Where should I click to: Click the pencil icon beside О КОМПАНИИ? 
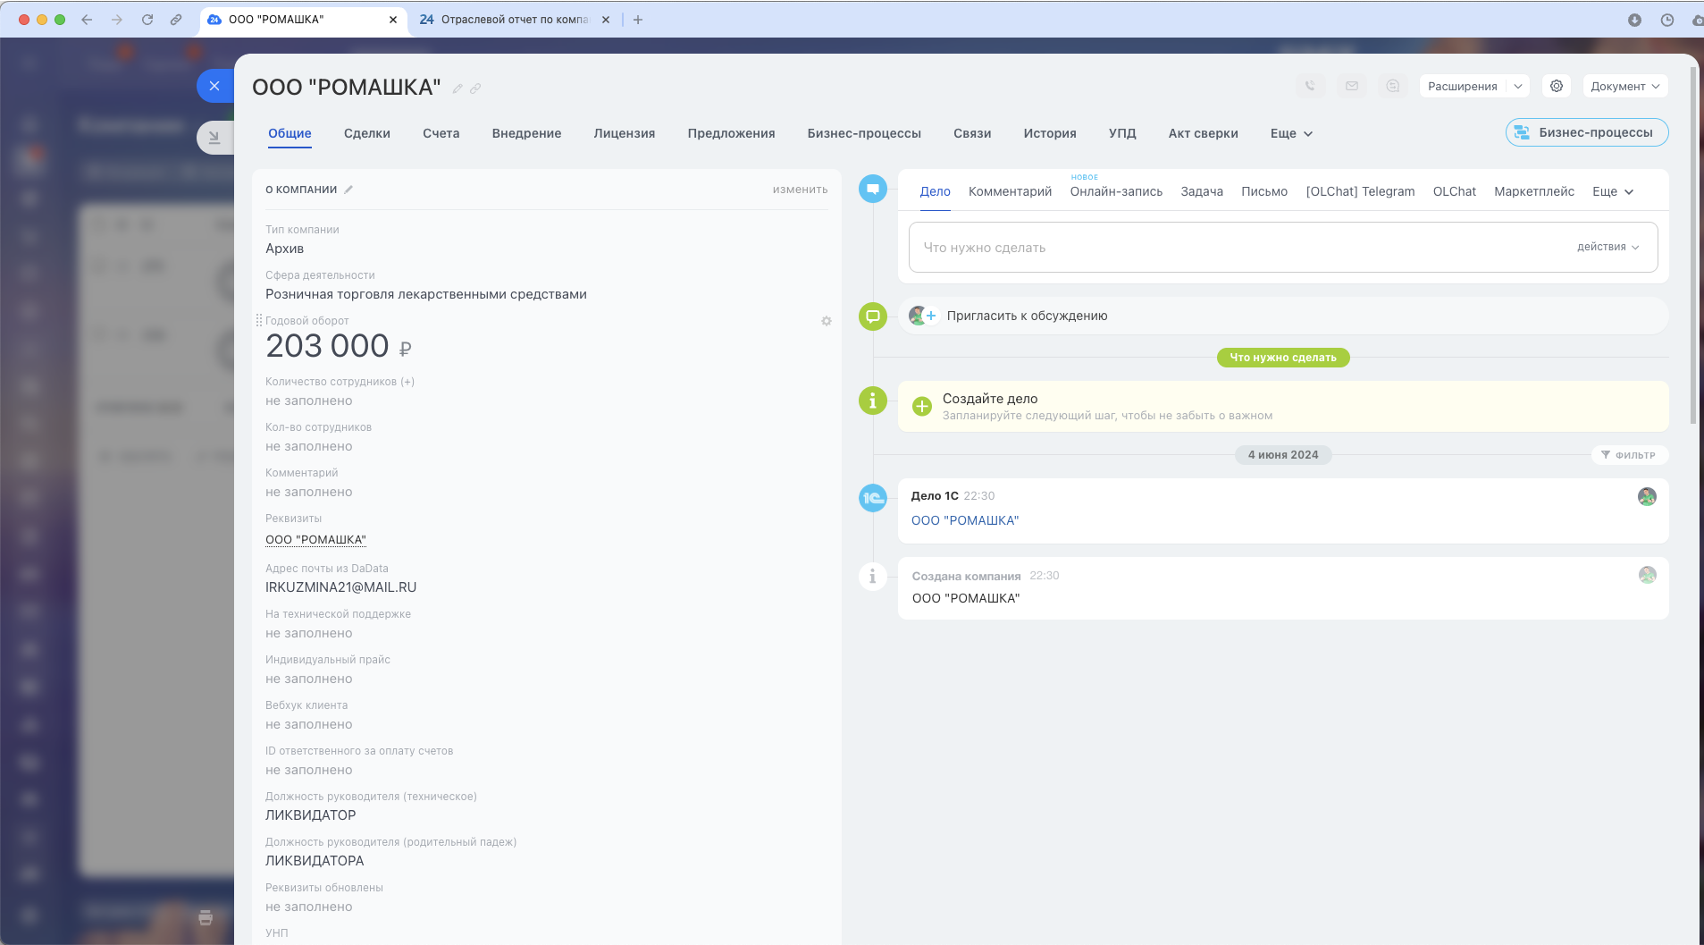pos(349,190)
